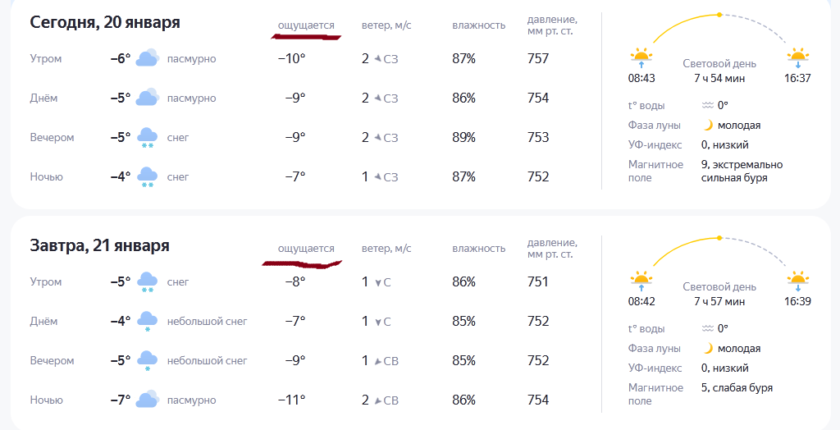840x430 pixels.
Task: Click tomorrow's sunrise icon above 08:42
Action: pos(641,281)
